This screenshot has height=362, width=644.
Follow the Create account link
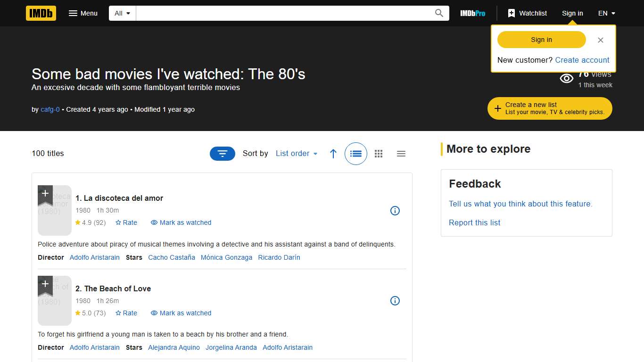582,60
